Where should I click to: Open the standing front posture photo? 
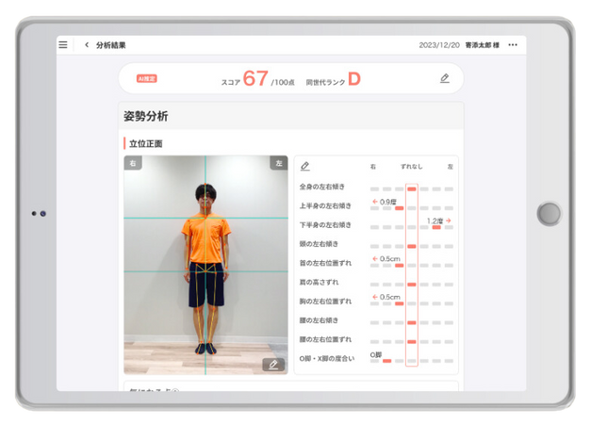coord(205,264)
